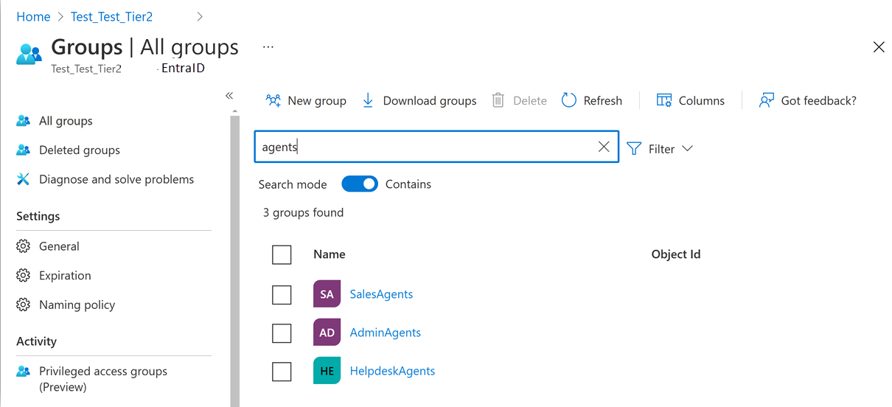The image size is (892, 407).
Task: Check the SalesAgents row checkbox
Action: pyautogui.click(x=282, y=294)
